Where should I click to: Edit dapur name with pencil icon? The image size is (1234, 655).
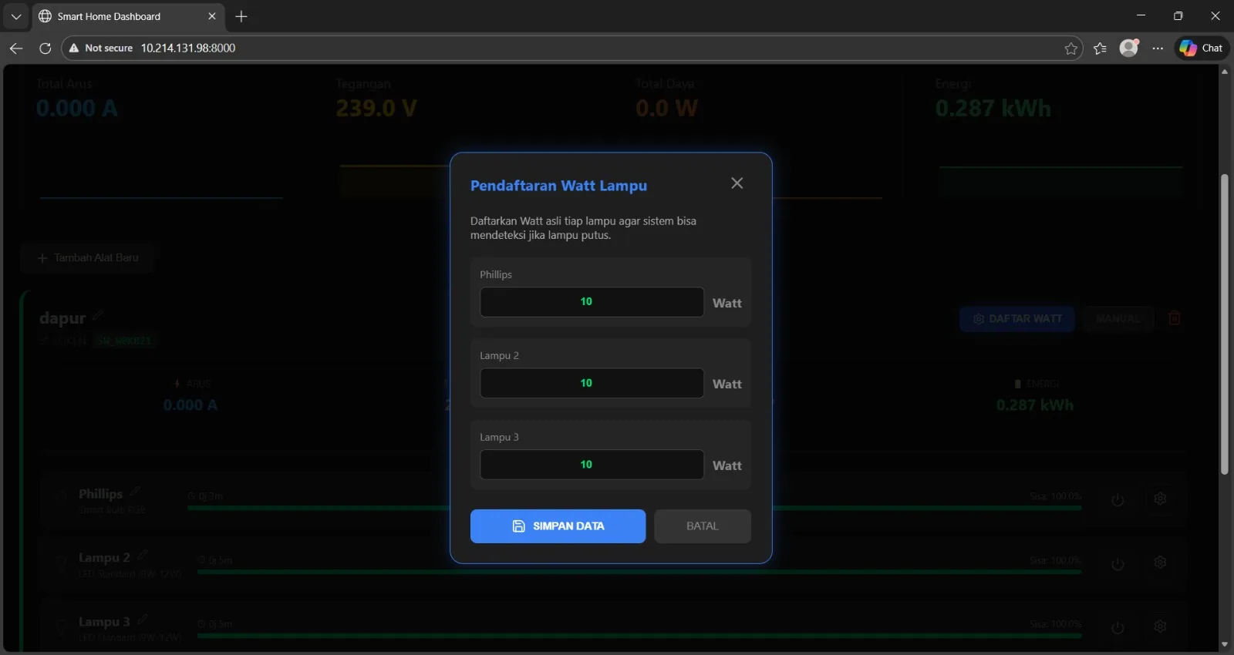click(x=97, y=315)
